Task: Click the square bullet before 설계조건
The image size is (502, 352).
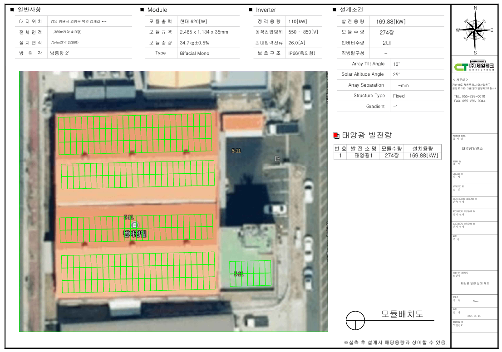Action: point(335,10)
